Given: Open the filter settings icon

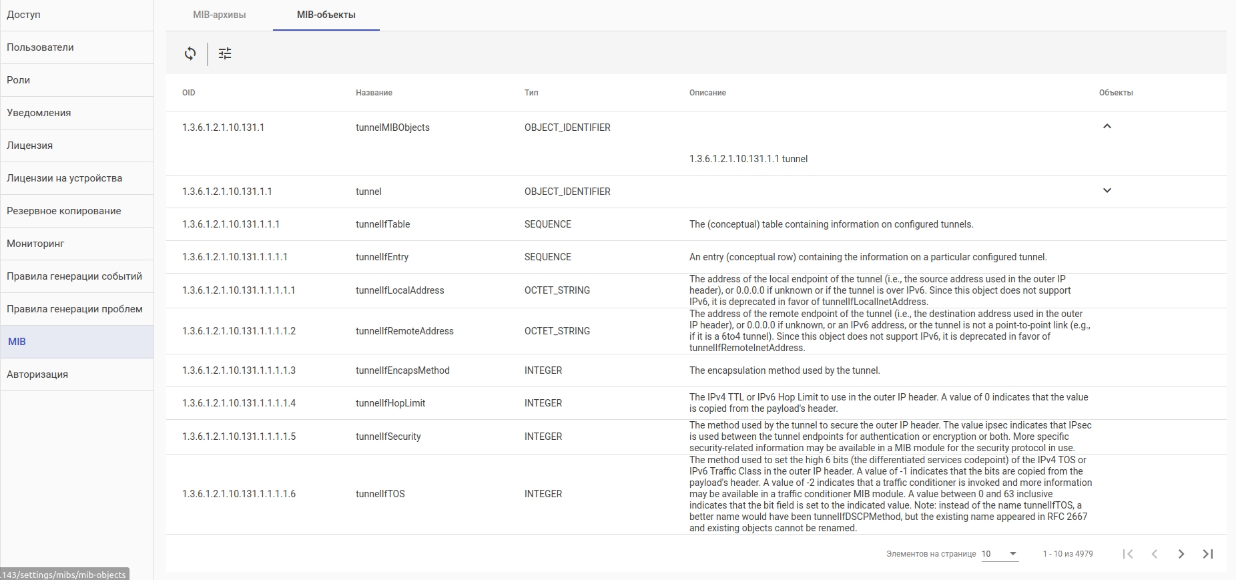Looking at the screenshot, I should point(225,53).
